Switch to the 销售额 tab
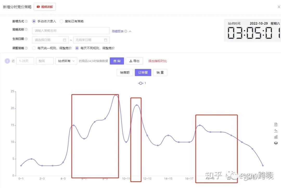Image resolution: width=281 pixels, height=188 pixels. coord(125,73)
